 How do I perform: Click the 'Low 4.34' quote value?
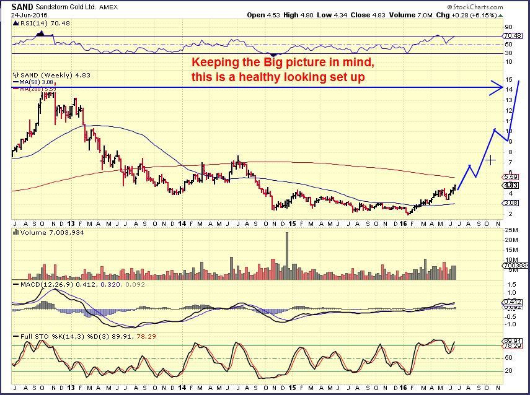pos(332,15)
